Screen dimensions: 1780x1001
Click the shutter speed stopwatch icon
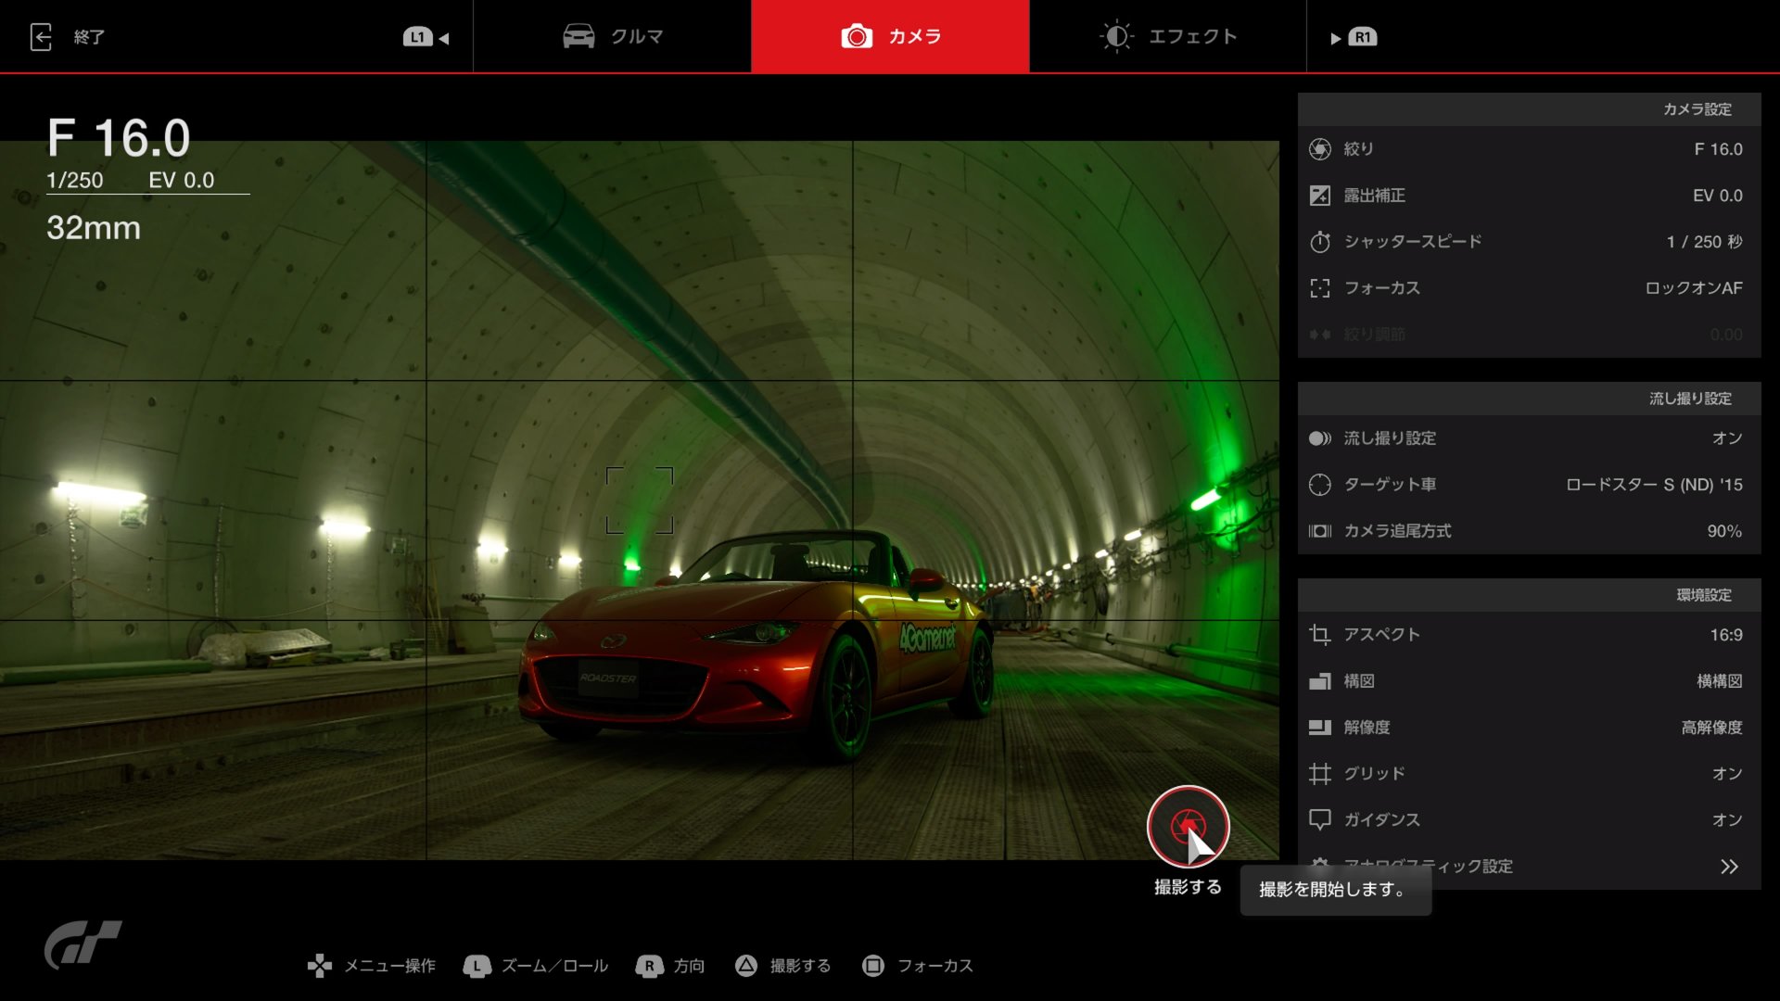[1320, 242]
